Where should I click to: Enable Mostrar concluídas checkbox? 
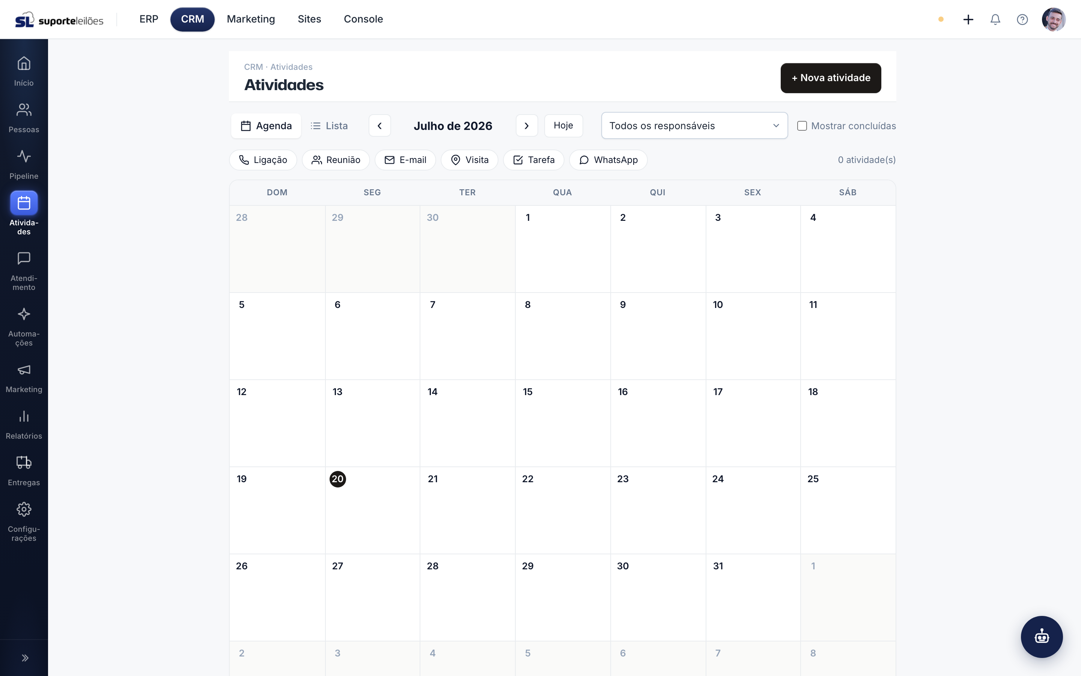[802, 126]
